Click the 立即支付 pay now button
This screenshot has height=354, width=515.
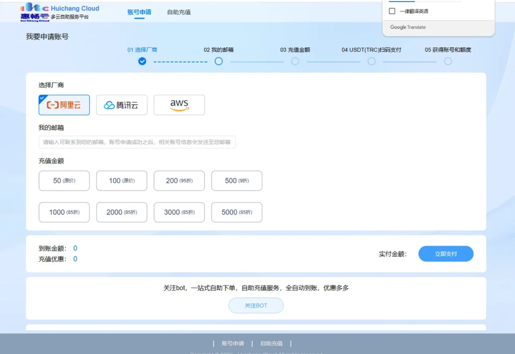point(446,254)
